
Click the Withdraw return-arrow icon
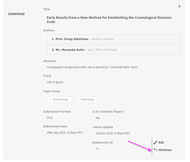pos(155,150)
